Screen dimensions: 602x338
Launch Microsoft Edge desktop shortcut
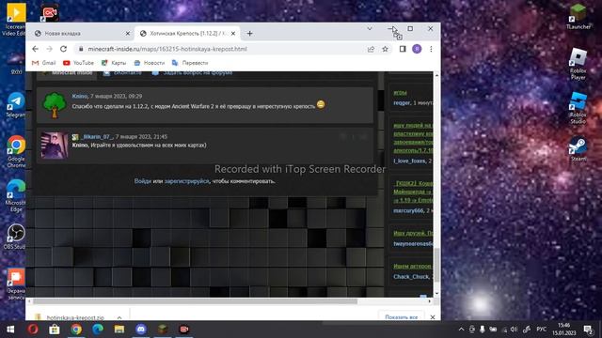[16, 195]
